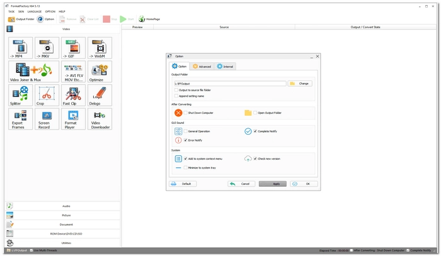The height and width of the screenshot is (256, 441).
Task: Switch to the Internal tab in Option dialog
Action: pyautogui.click(x=225, y=67)
